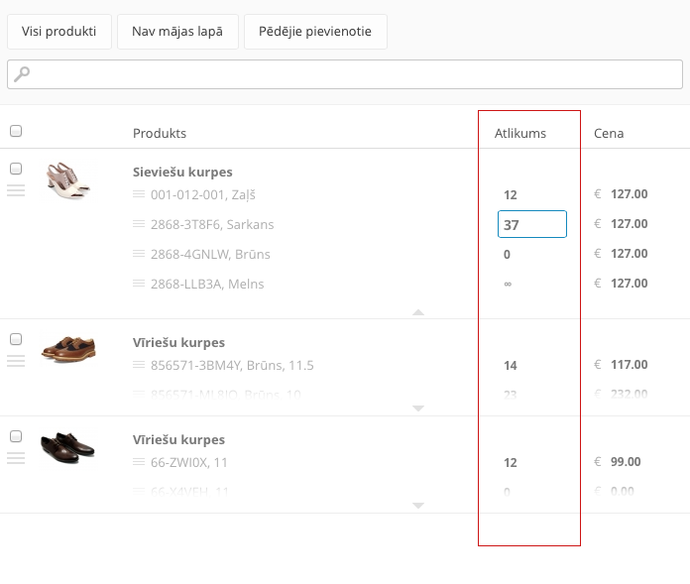The image size is (690, 584).
Task: Edit price 117.00 of 856571-3BM4Y variant
Action: point(630,365)
